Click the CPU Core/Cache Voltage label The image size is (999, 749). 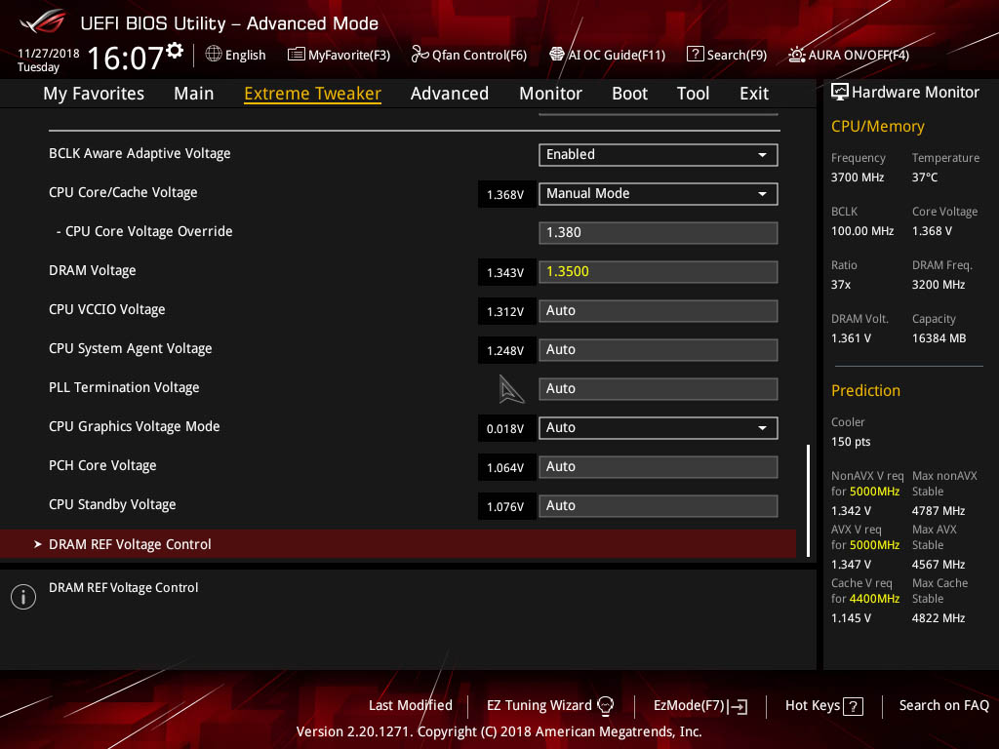point(123,192)
